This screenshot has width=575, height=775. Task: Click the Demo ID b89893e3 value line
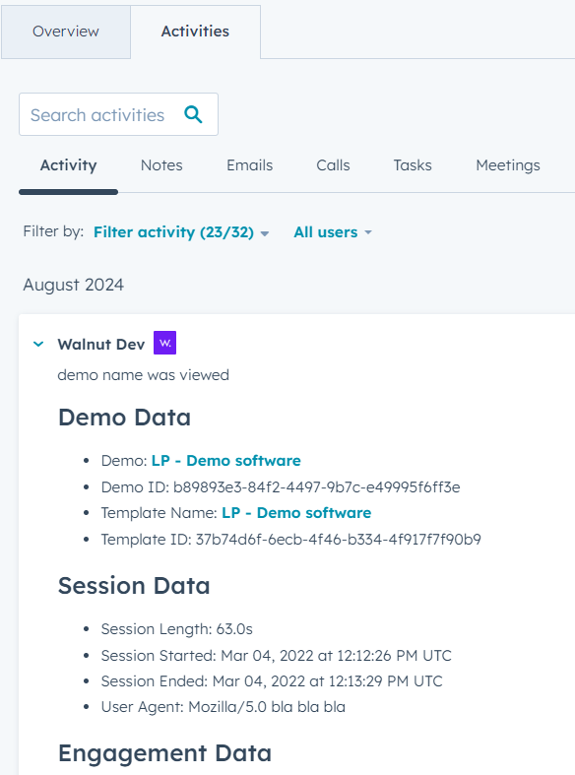(281, 487)
